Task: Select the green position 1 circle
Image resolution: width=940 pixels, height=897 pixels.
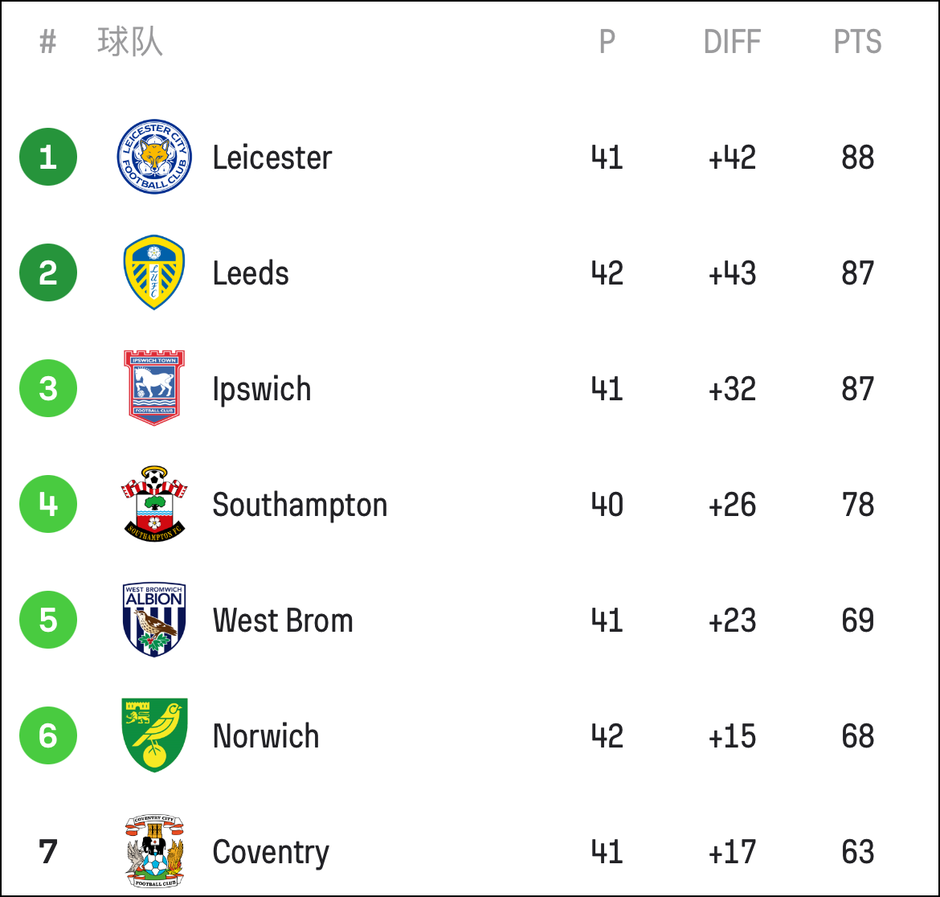Action: pyautogui.click(x=48, y=157)
